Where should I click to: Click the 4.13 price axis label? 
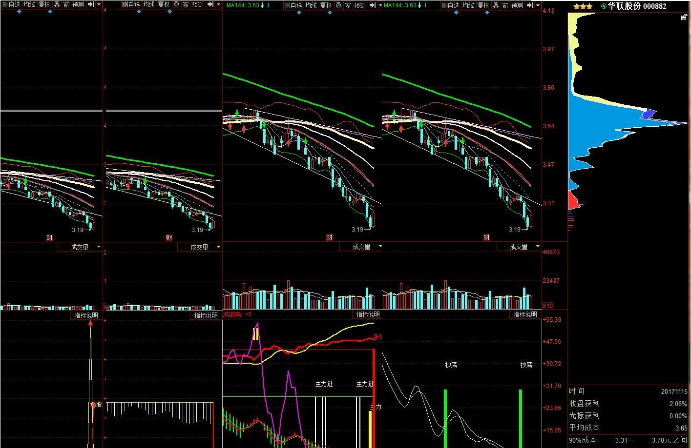tap(548, 11)
